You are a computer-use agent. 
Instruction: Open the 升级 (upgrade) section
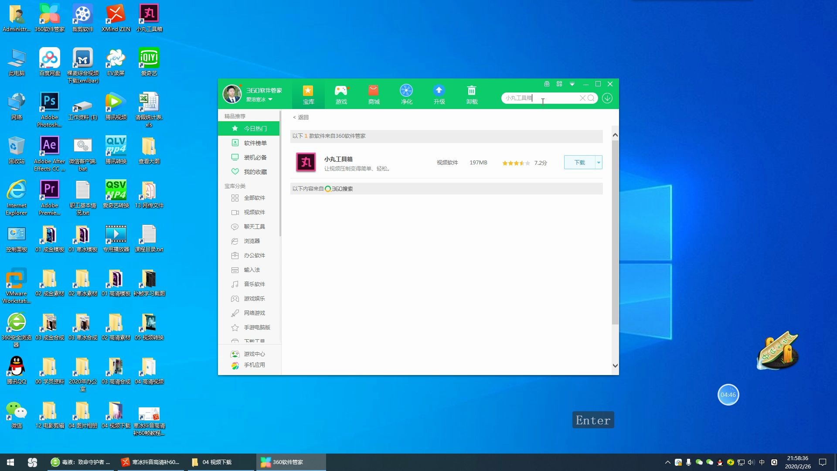tap(439, 94)
